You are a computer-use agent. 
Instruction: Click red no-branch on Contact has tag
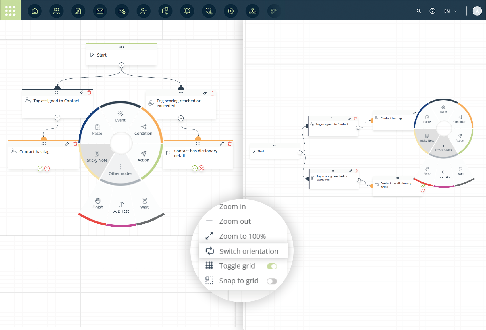tap(47, 168)
